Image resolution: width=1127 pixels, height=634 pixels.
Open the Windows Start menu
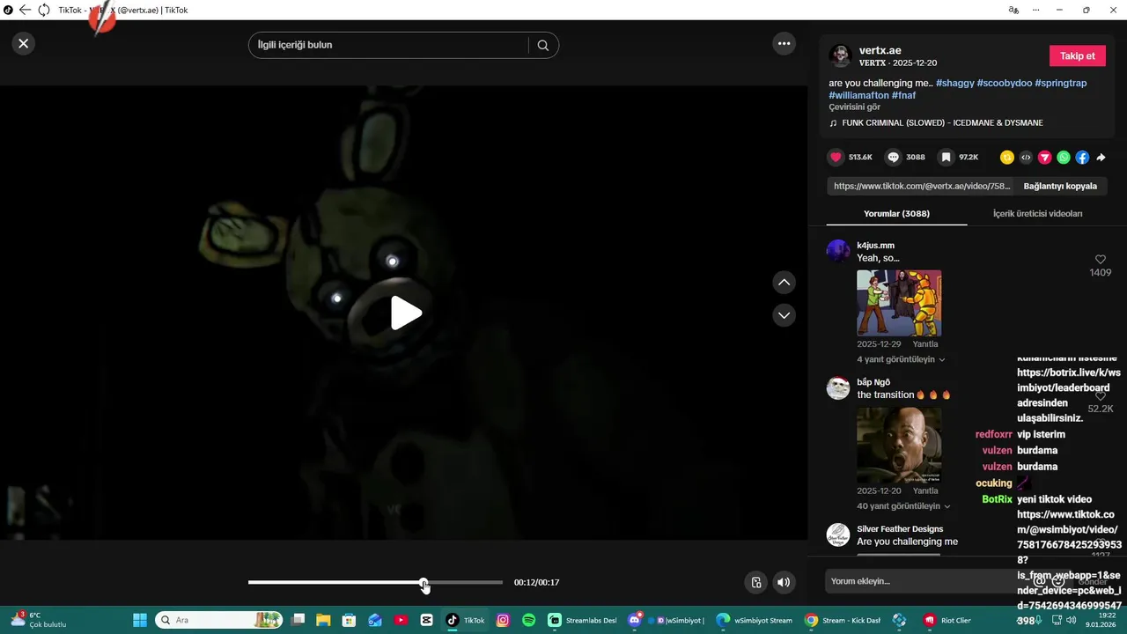pyautogui.click(x=140, y=620)
